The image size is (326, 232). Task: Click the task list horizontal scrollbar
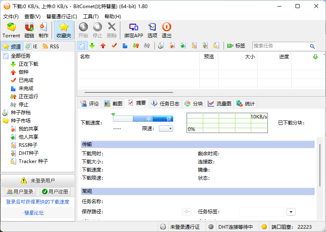tap(129, 92)
